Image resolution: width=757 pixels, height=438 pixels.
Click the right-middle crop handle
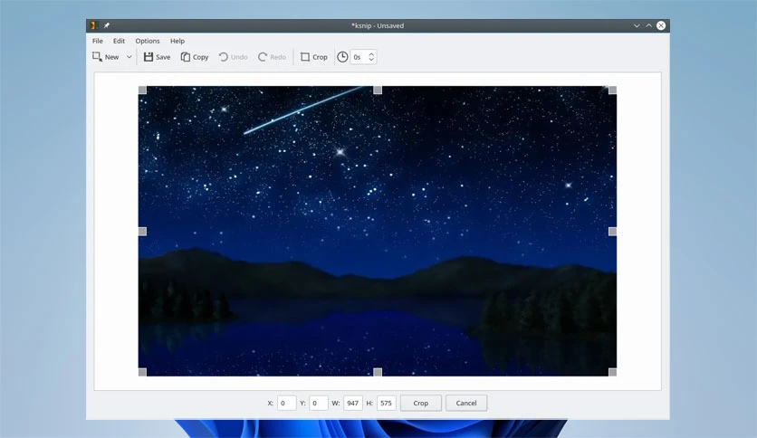click(x=613, y=232)
